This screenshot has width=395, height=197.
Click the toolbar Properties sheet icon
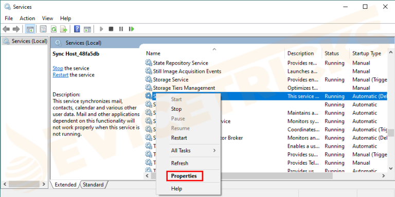(x=43, y=29)
